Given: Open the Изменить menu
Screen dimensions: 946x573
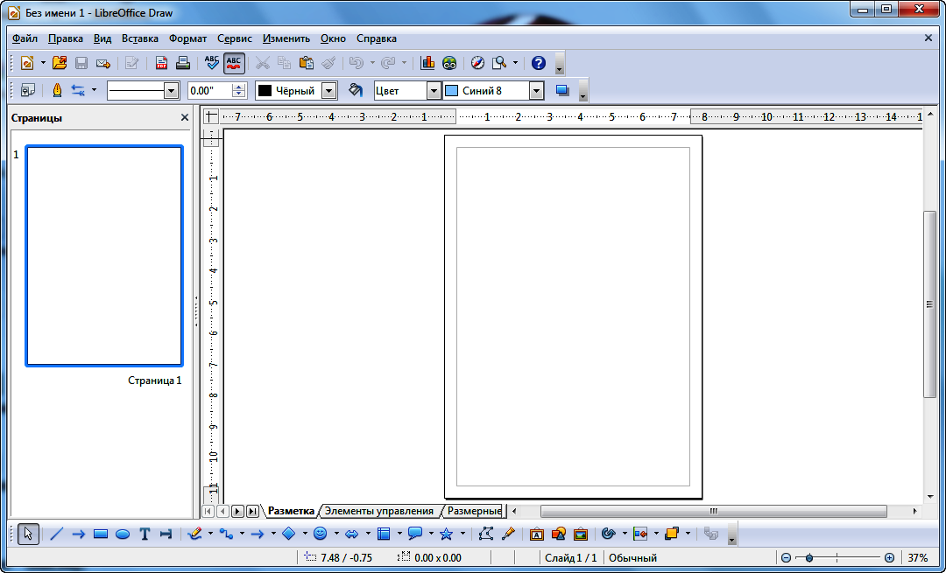Looking at the screenshot, I should click(286, 38).
